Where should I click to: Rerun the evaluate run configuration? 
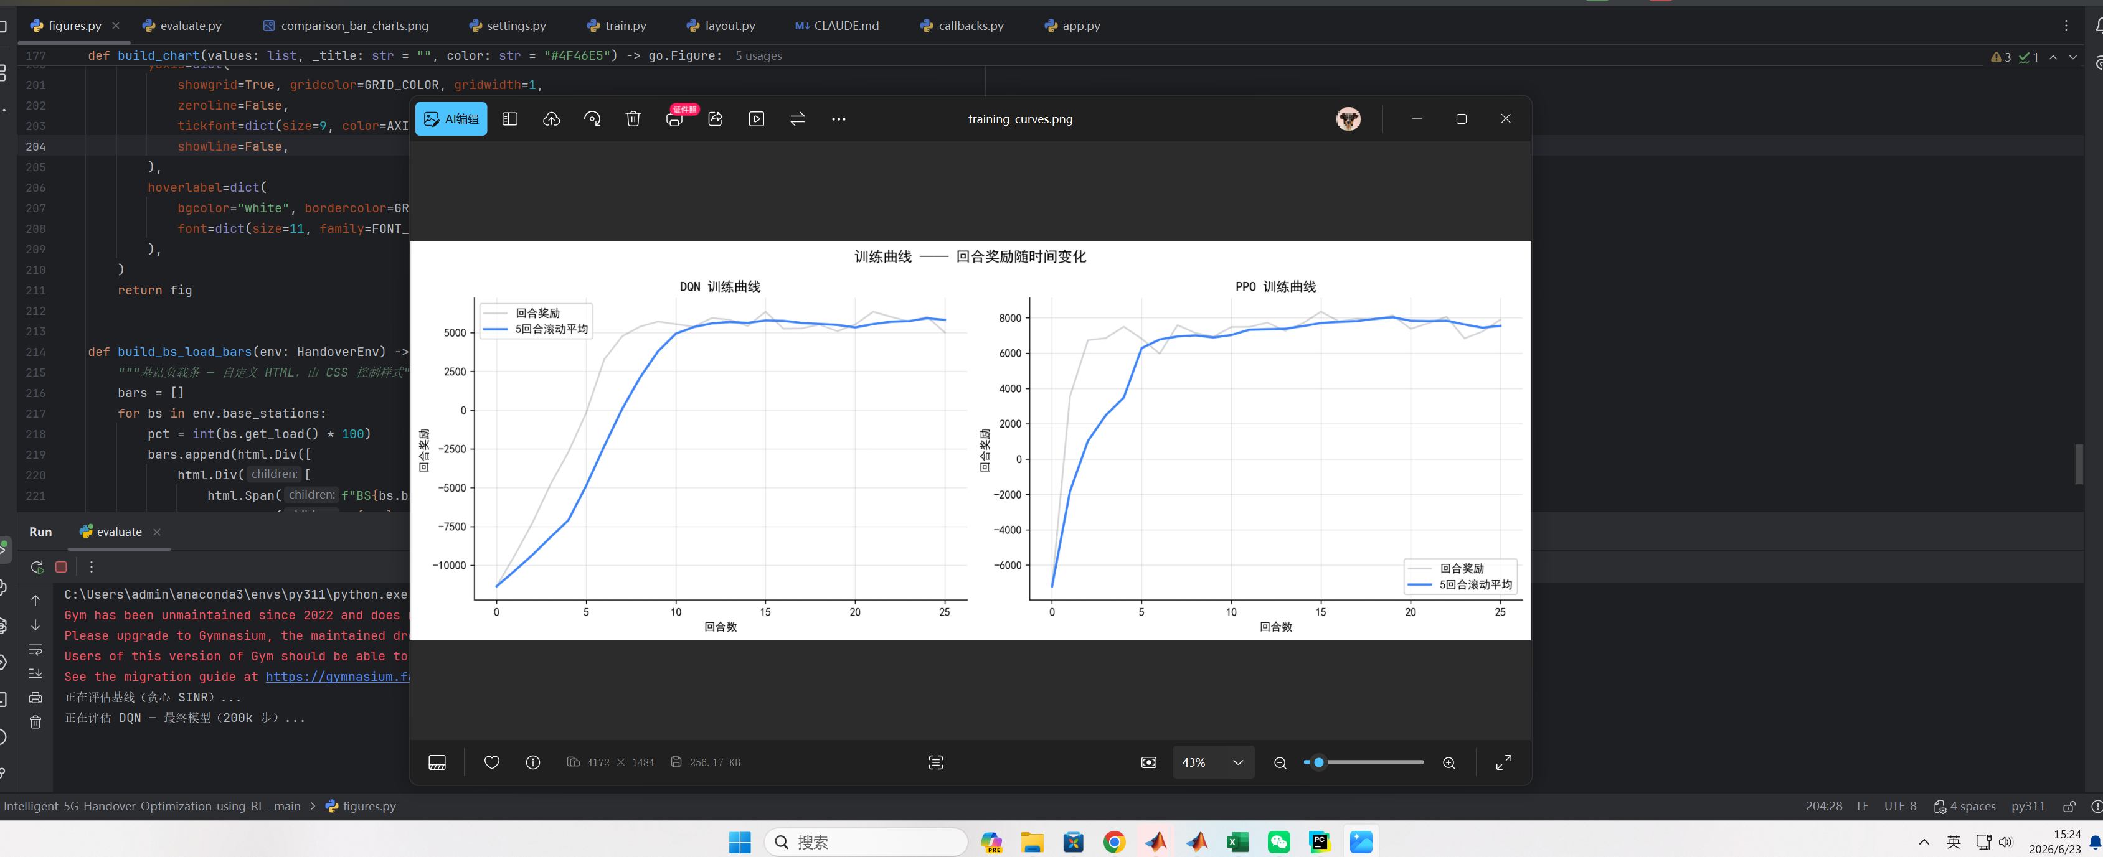(x=37, y=567)
